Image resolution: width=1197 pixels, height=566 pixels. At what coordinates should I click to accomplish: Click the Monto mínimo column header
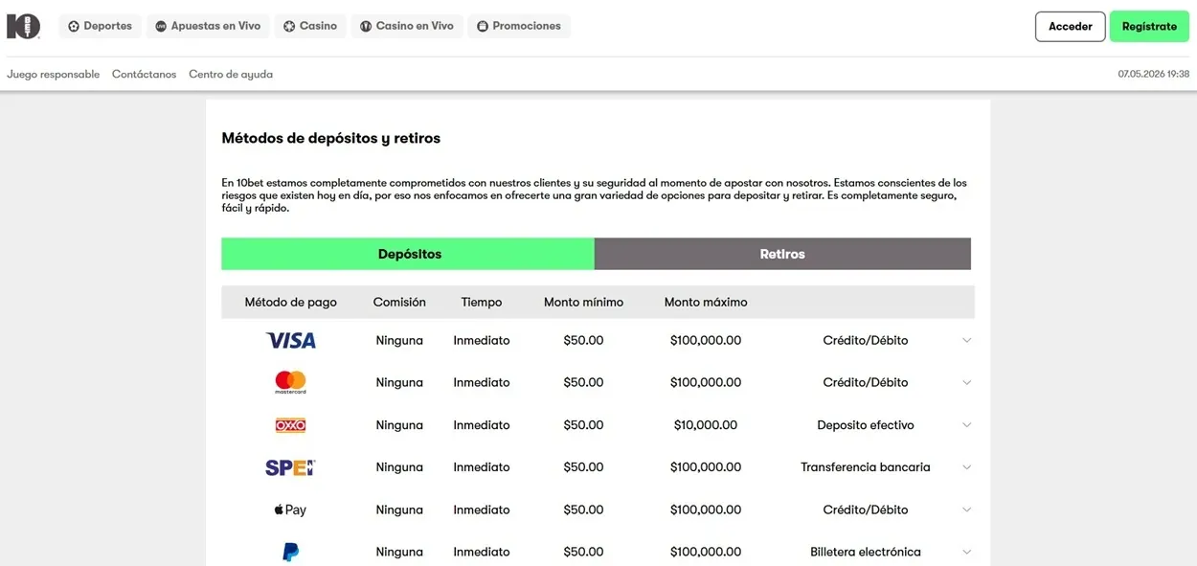point(583,302)
